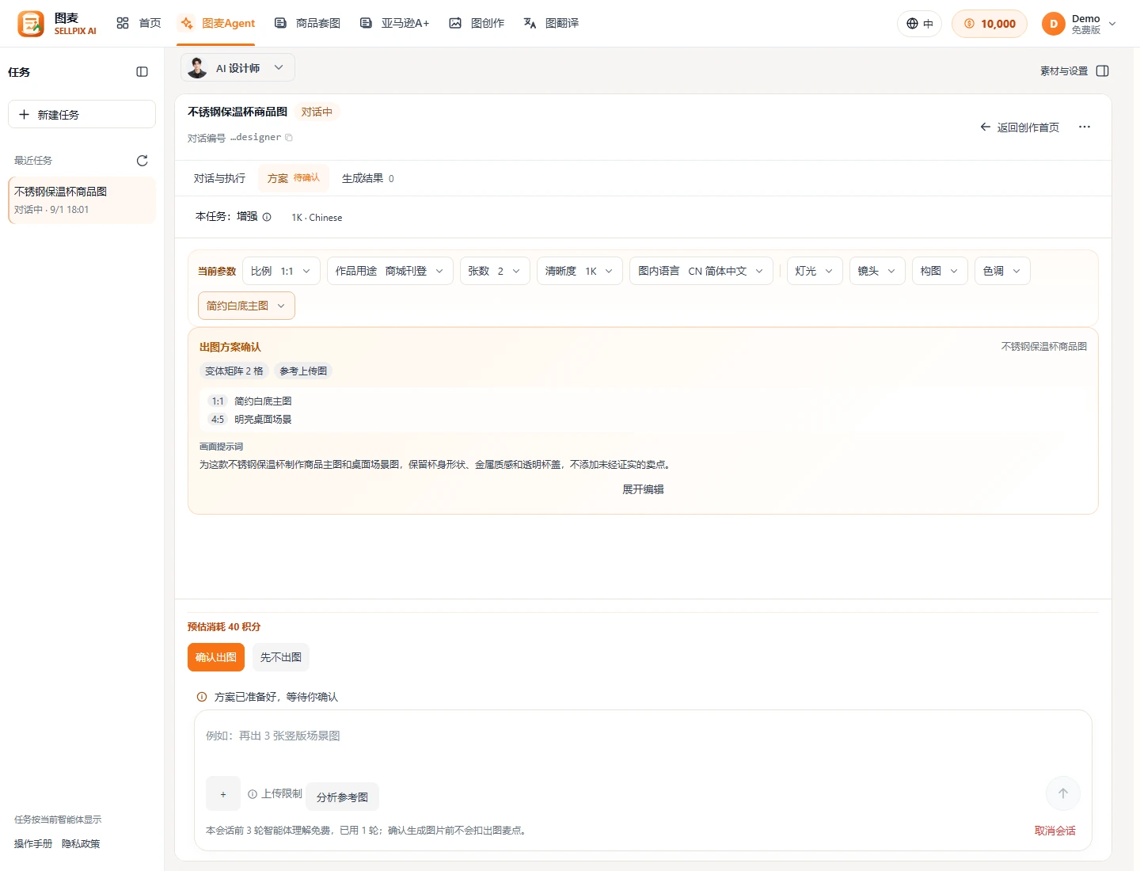
Task: Open the 清晰度 1K dropdown
Action: click(579, 271)
